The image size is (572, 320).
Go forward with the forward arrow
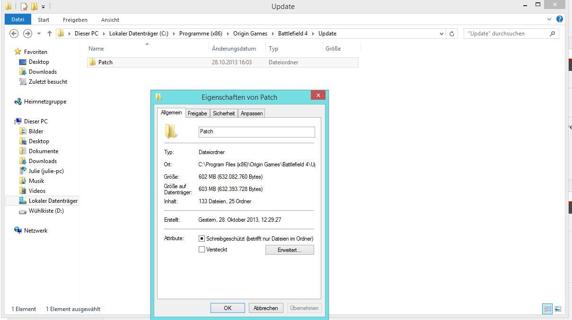click(27, 34)
